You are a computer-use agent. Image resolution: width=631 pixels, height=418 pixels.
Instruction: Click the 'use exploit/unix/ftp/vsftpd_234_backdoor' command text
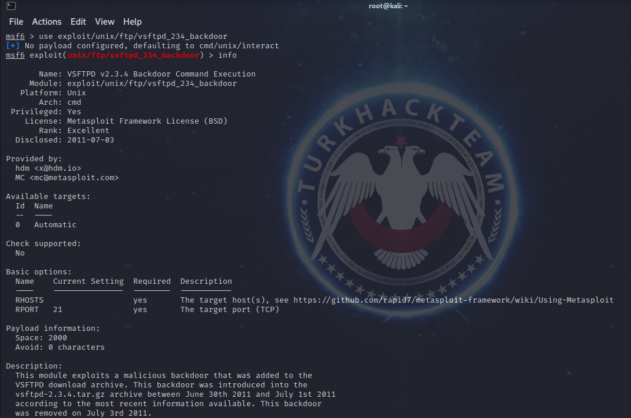pyautogui.click(x=133, y=37)
